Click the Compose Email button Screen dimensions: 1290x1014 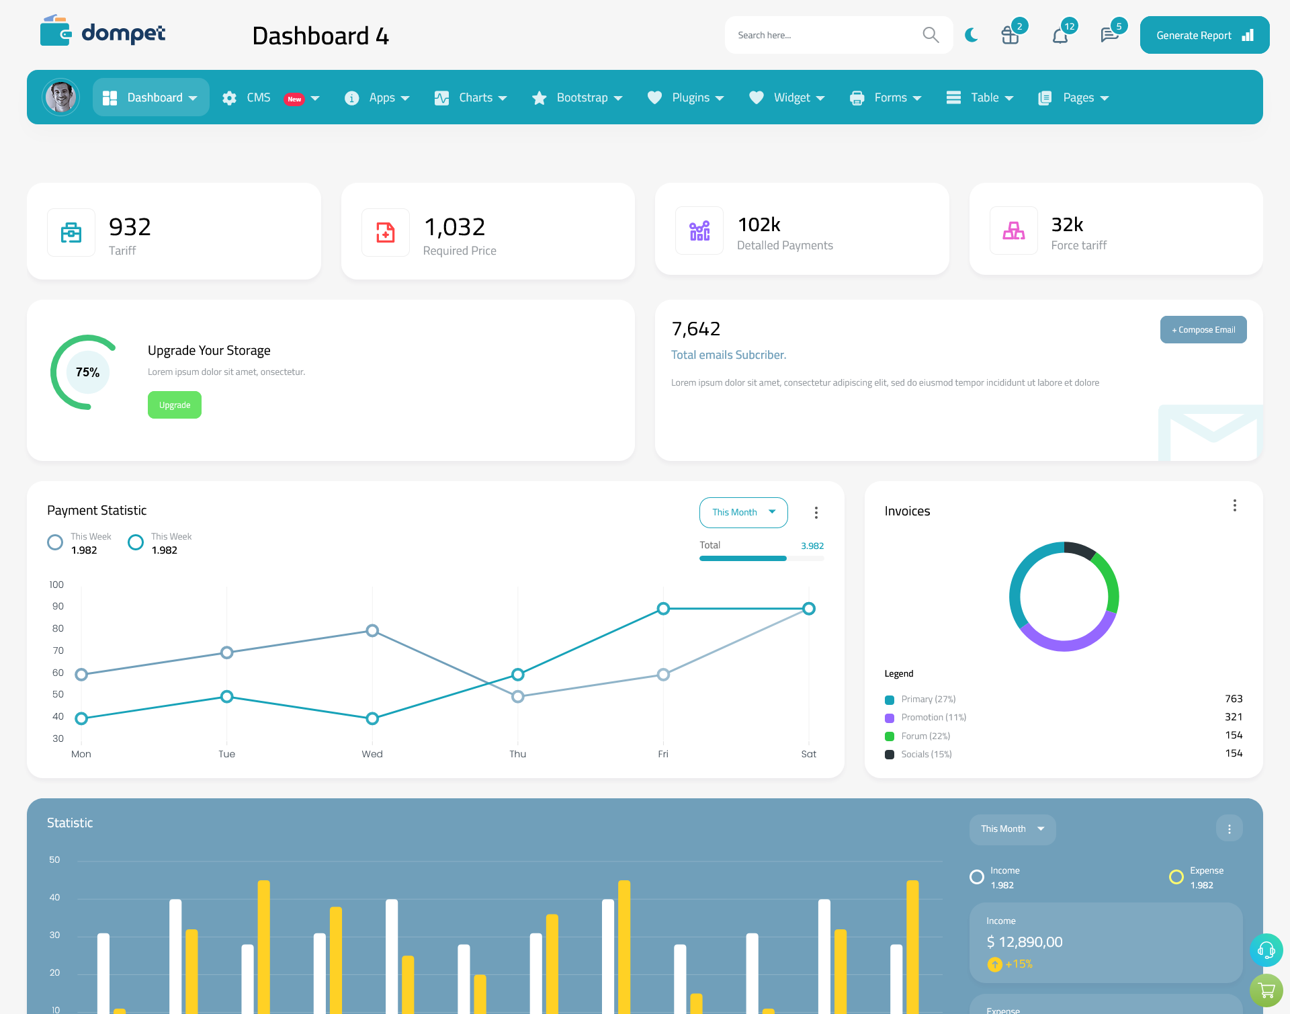coord(1203,329)
